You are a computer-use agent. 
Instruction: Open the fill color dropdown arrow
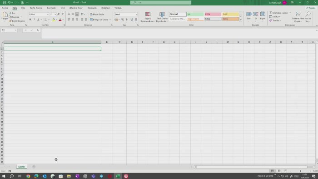(x=56, y=20)
